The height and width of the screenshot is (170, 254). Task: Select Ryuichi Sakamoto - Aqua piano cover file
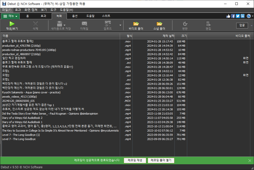(31, 92)
